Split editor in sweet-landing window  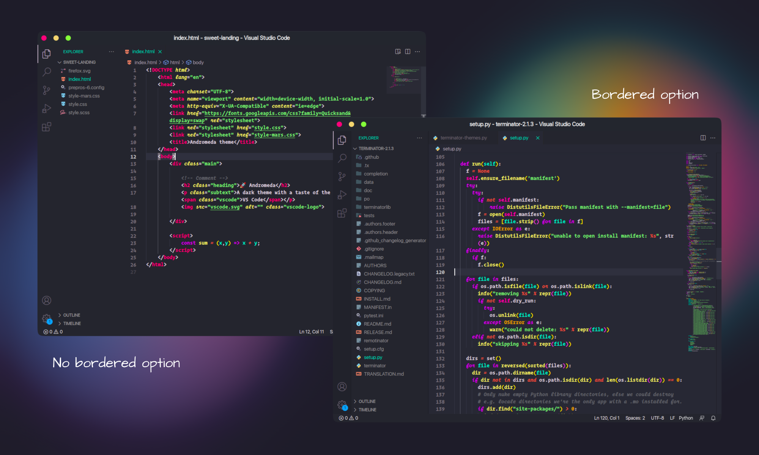[408, 52]
